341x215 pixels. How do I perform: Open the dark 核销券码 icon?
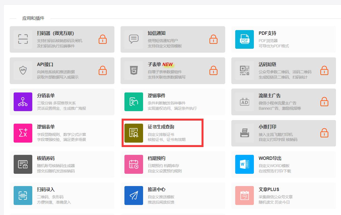(23, 164)
